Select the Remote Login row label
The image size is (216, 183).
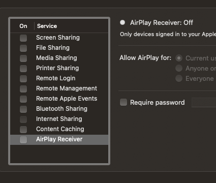pos(56,78)
